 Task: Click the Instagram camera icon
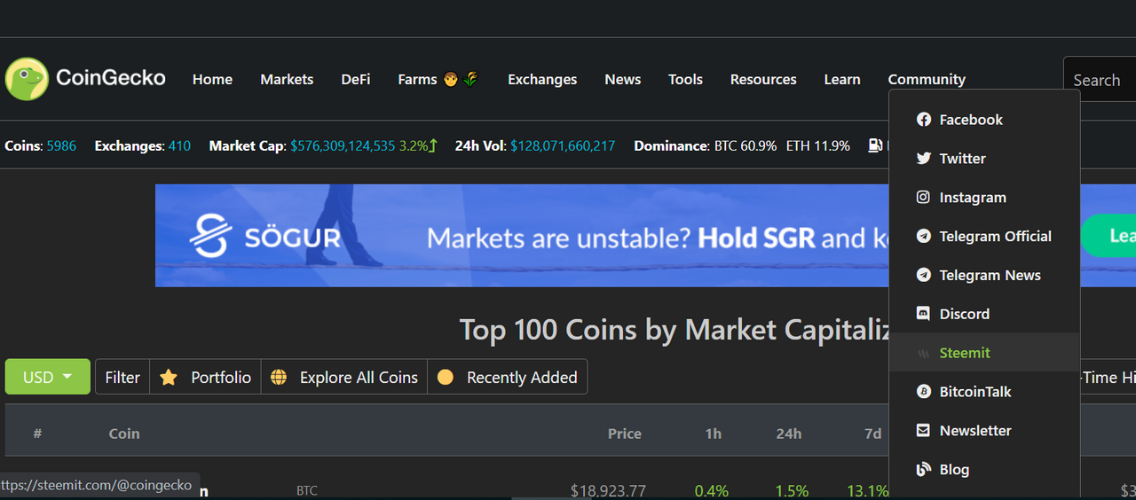pos(924,198)
